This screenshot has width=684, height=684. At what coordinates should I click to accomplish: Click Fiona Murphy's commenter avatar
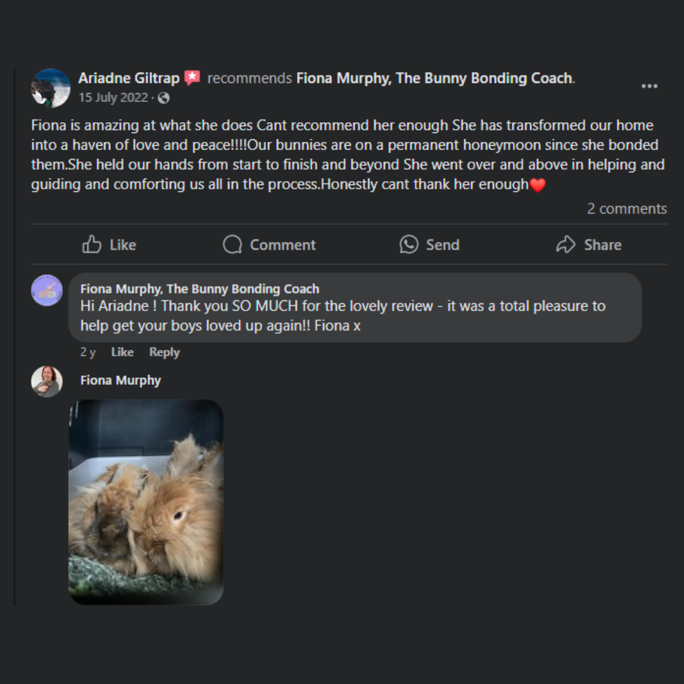pos(47,381)
